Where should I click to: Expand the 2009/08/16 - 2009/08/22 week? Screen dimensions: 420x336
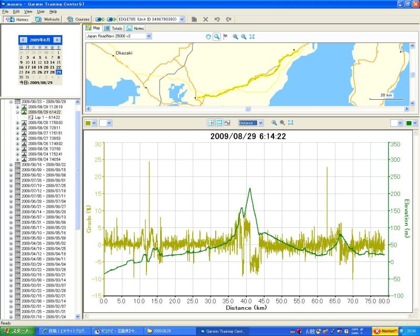pyautogui.click(x=11, y=165)
